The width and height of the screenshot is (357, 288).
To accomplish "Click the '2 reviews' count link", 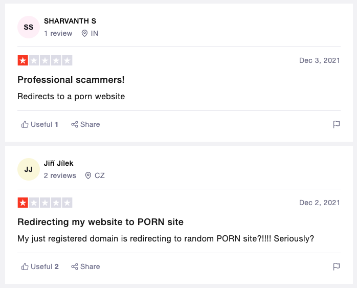I will 60,175.
